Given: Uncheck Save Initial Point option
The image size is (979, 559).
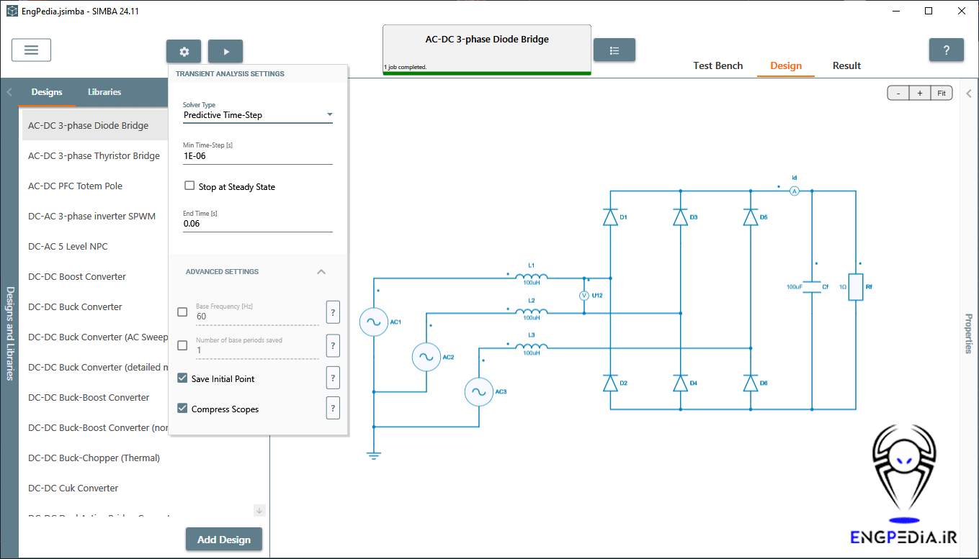Looking at the screenshot, I should [182, 378].
